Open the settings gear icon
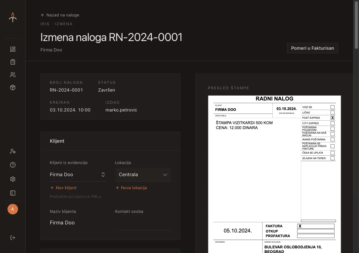Screen dimensions: 359x253 click(13, 179)
